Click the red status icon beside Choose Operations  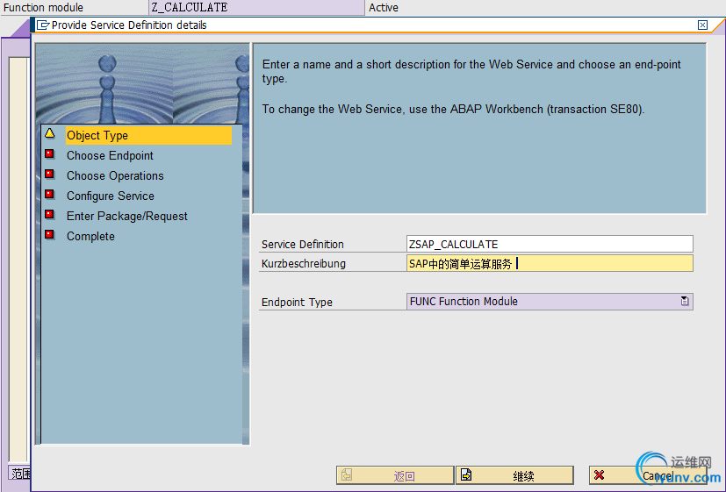[49, 175]
